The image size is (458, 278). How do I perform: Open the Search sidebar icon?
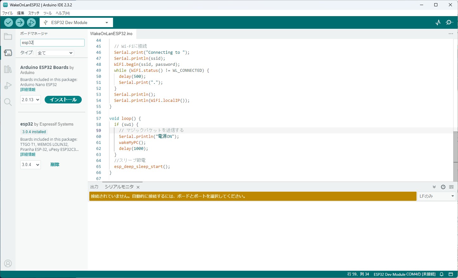(8, 102)
